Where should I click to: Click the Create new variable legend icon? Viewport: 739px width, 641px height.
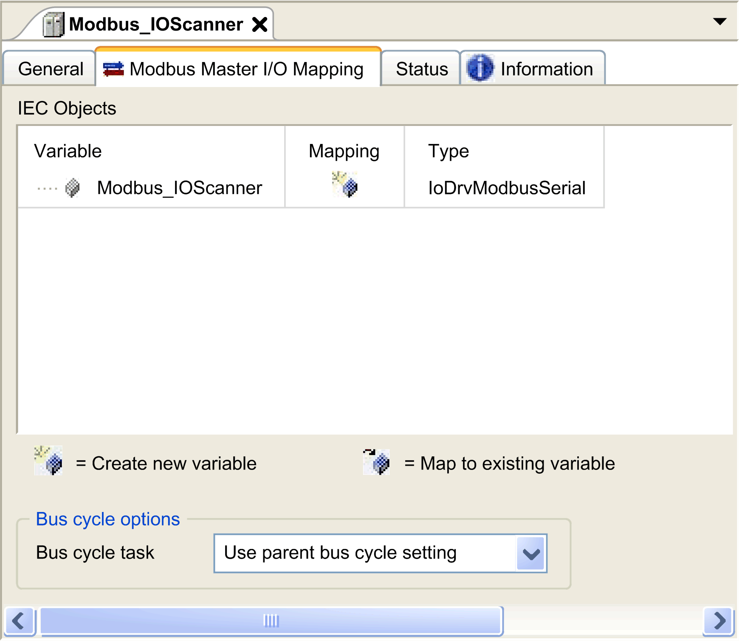click(x=48, y=463)
